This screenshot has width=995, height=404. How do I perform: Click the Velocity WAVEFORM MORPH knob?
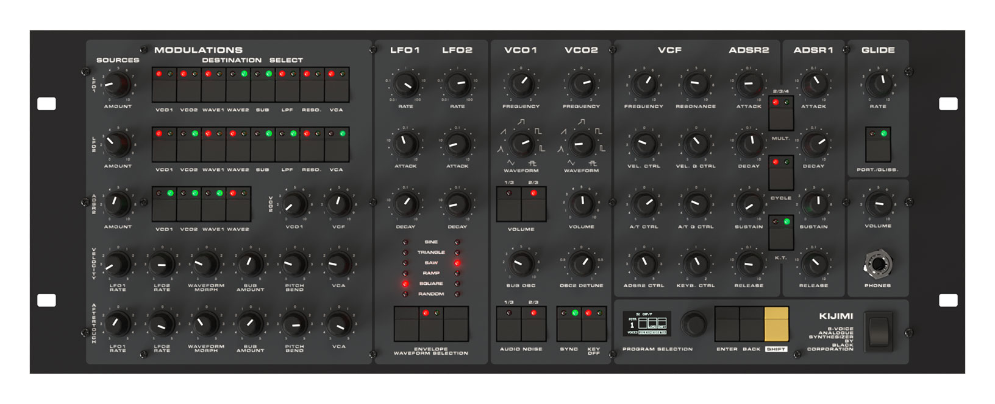205,264
